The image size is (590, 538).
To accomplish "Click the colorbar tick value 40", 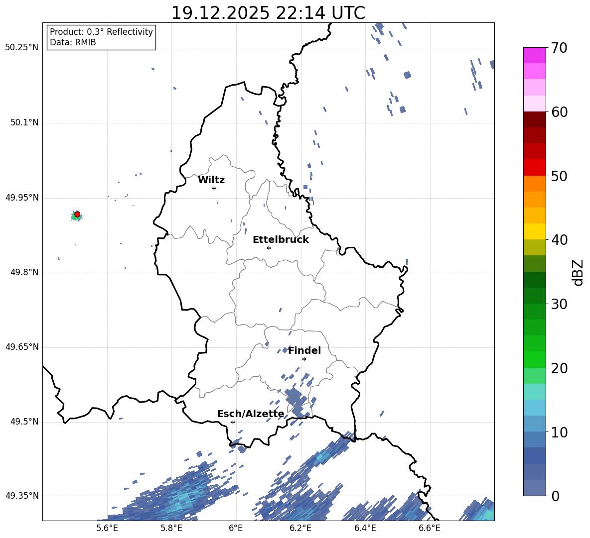I will coord(560,240).
